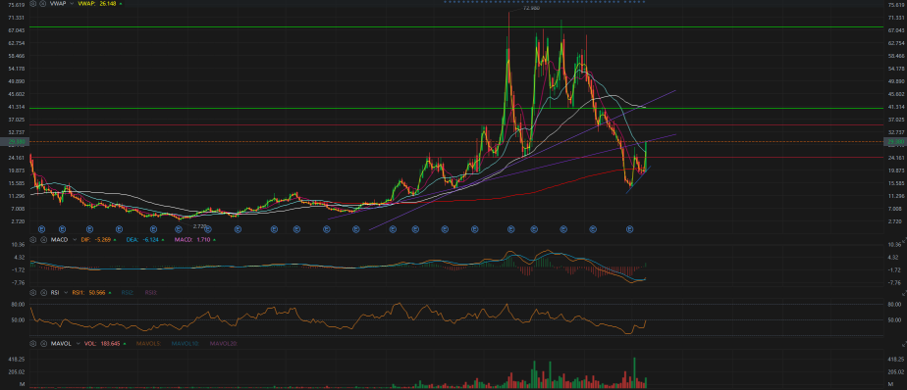The image size is (907, 390).
Task: Open the VWAP indicator dropdown
Action: [72, 4]
